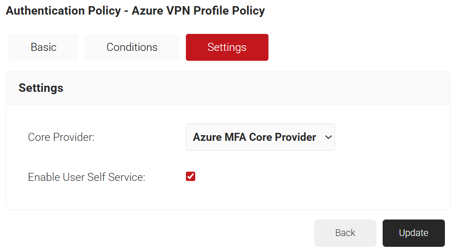Select the red Settings tab

pyautogui.click(x=227, y=47)
